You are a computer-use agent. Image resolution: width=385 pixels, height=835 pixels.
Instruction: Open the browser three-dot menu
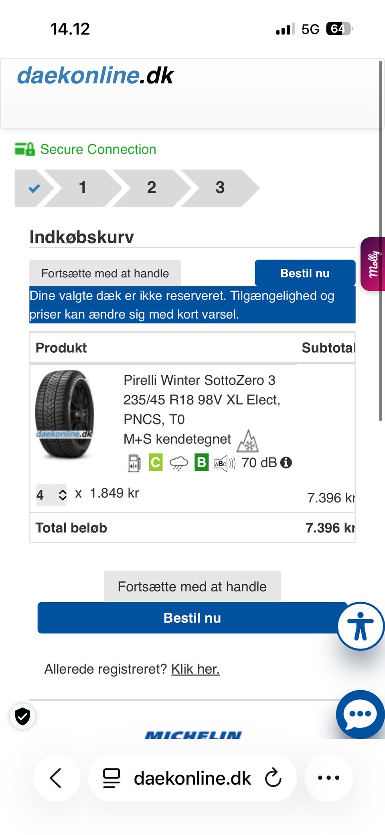point(329,778)
